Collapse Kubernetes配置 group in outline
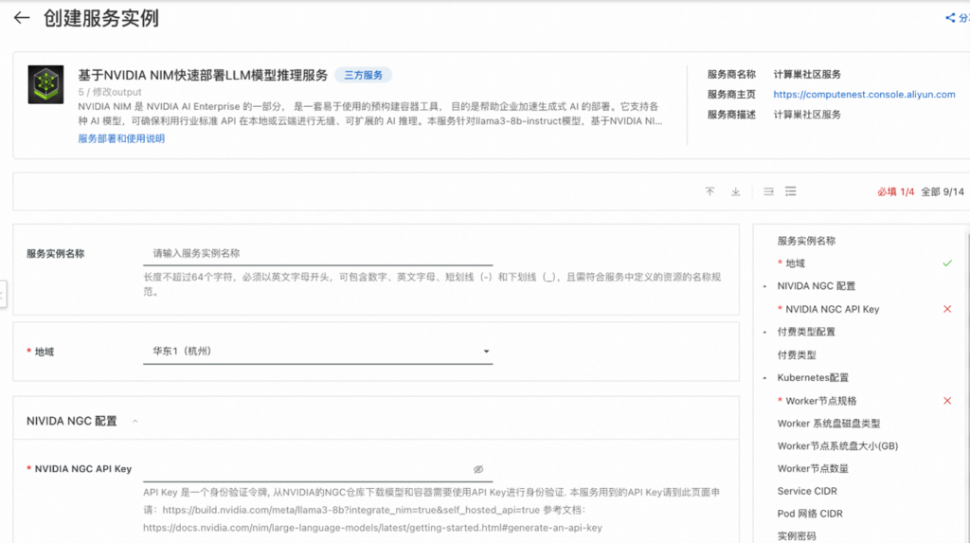Screen dimensions: 970x543 [764, 378]
